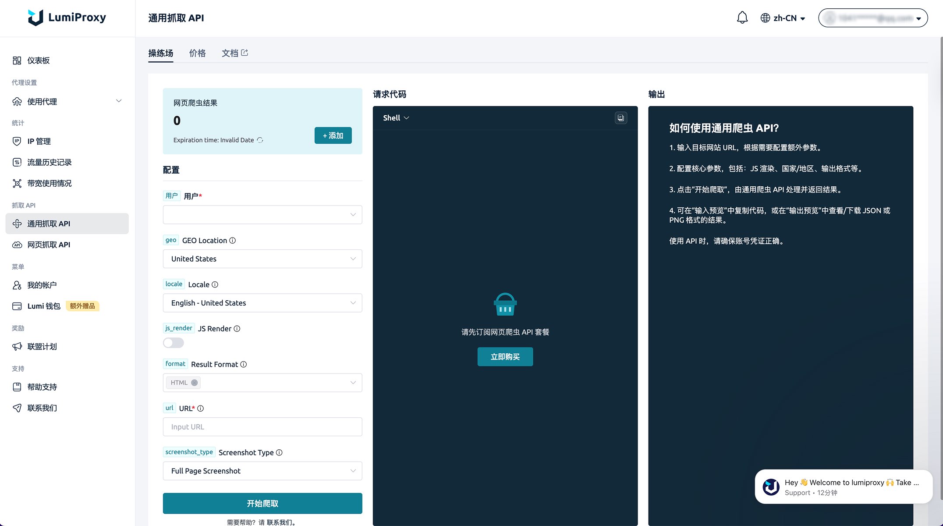This screenshot has height=526, width=943.
Task: Click the IP 管理 shield icon
Action: tap(17, 141)
